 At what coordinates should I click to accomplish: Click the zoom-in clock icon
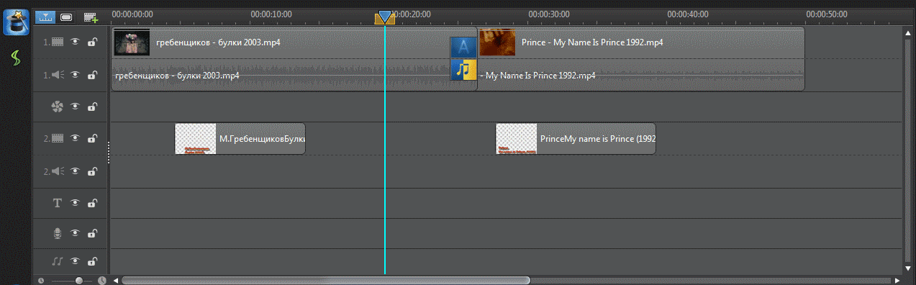click(102, 280)
